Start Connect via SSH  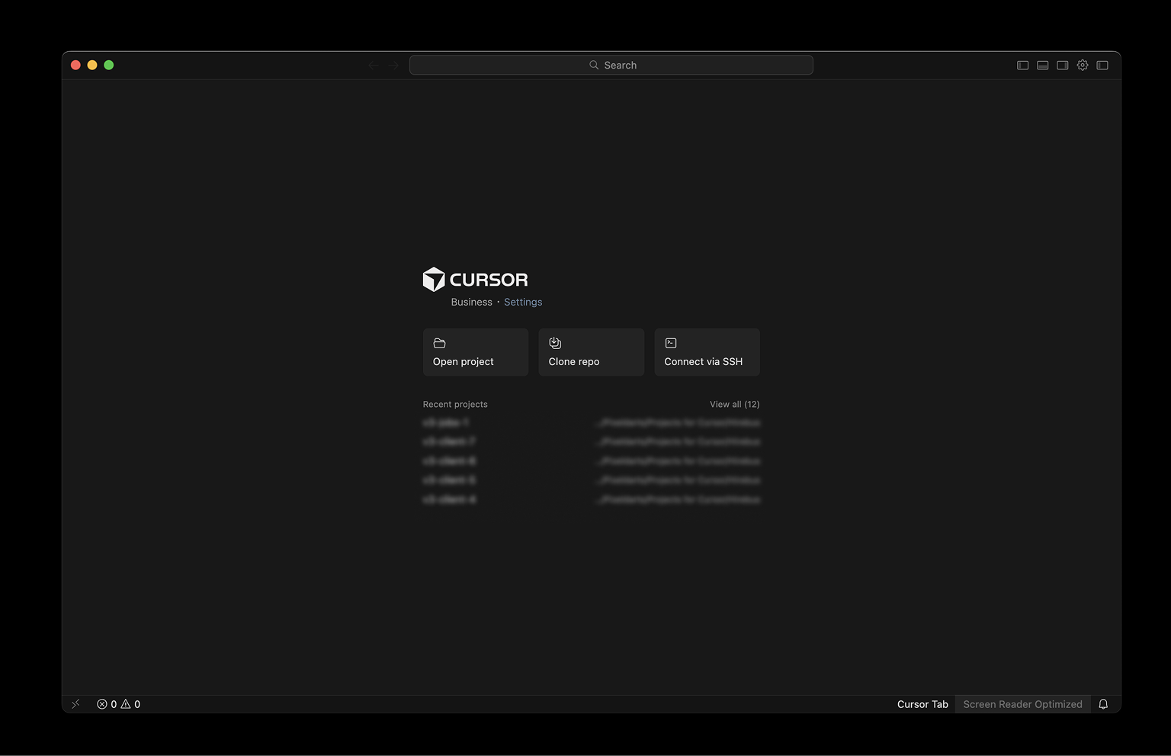click(x=707, y=352)
